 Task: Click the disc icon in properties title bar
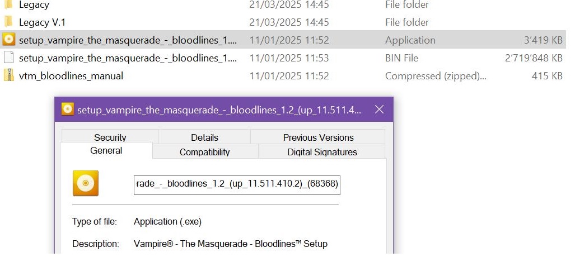(x=68, y=109)
